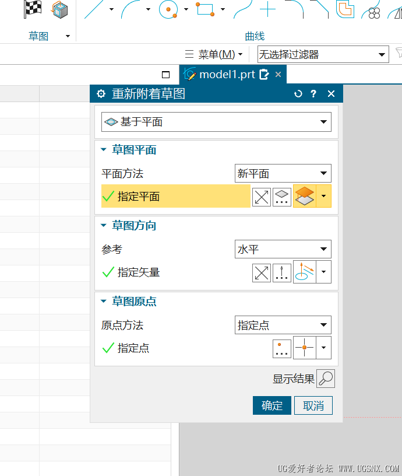Expand the 草图 group dropdown
Viewport: 402px width, 476px height.
(x=68, y=36)
